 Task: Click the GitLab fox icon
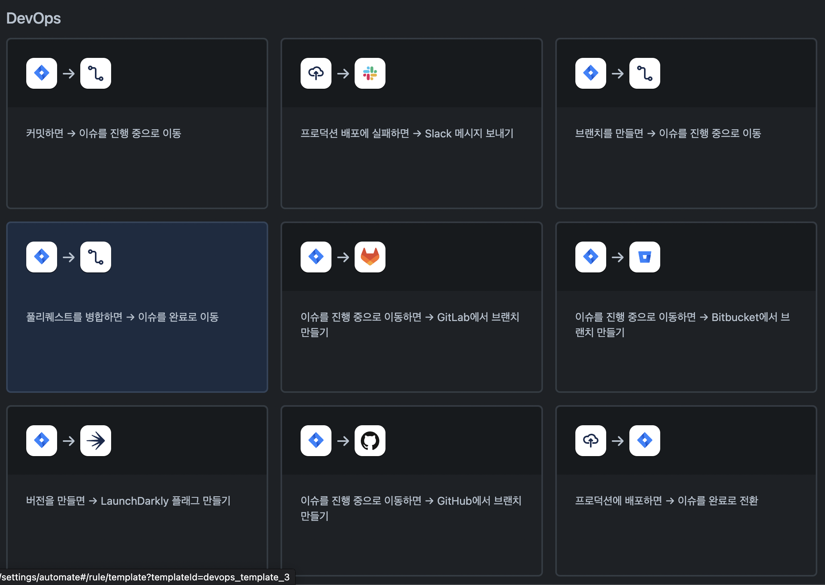[x=370, y=257]
